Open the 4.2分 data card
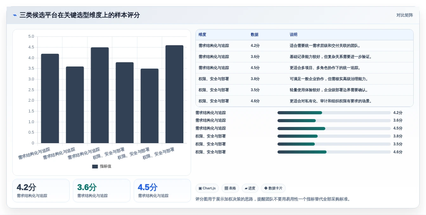The height and width of the screenshot is (215, 426). click(x=41, y=191)
